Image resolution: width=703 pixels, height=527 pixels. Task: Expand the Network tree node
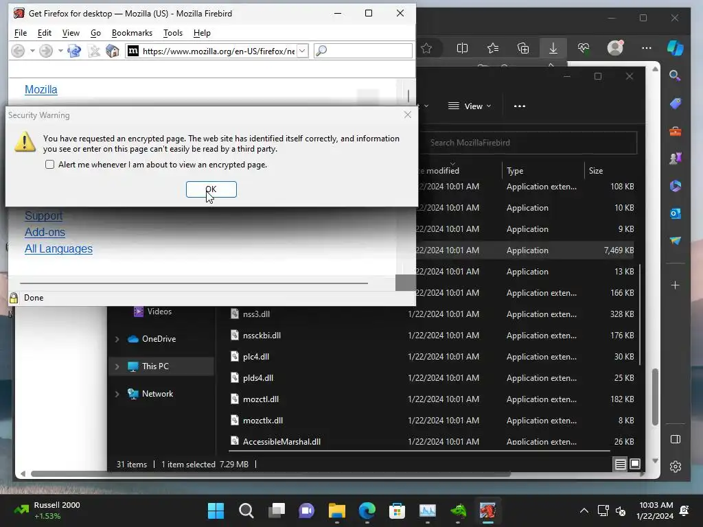coord(117,394)
